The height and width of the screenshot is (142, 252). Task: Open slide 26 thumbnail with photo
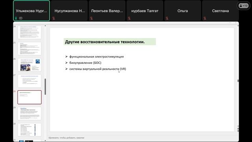coord(30,65)
